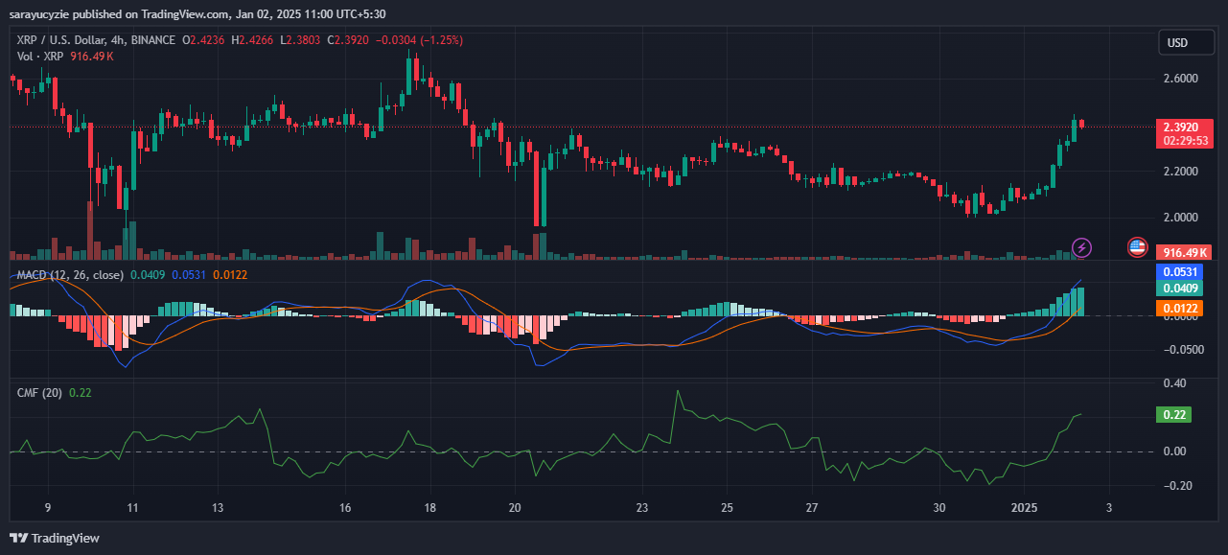
Task: Click the red 2.3920 current price label
Action: coord(1183,127)
